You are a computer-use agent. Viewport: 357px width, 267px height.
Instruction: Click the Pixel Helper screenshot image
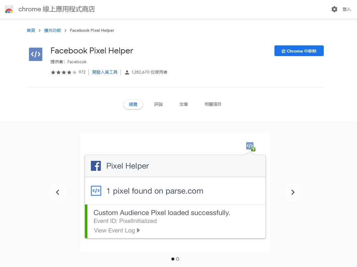click(x=175, y=192)
